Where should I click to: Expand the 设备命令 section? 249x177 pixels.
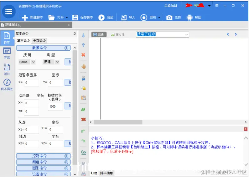44,174
